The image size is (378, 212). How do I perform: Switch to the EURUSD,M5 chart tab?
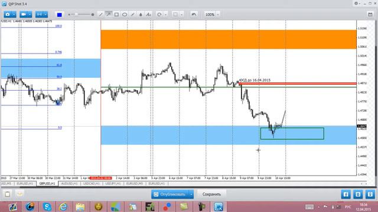(x=135, y=183)
